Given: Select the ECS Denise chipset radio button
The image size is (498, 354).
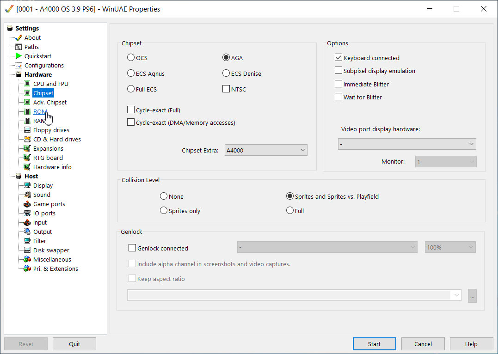Looking at the screenshot, I should pyautogui.click(x=226, y=73).
